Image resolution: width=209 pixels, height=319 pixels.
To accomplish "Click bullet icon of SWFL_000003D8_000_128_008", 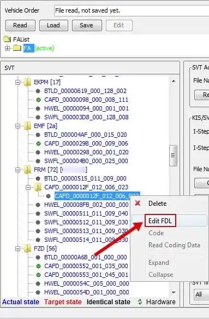I will tap(38, 117).
